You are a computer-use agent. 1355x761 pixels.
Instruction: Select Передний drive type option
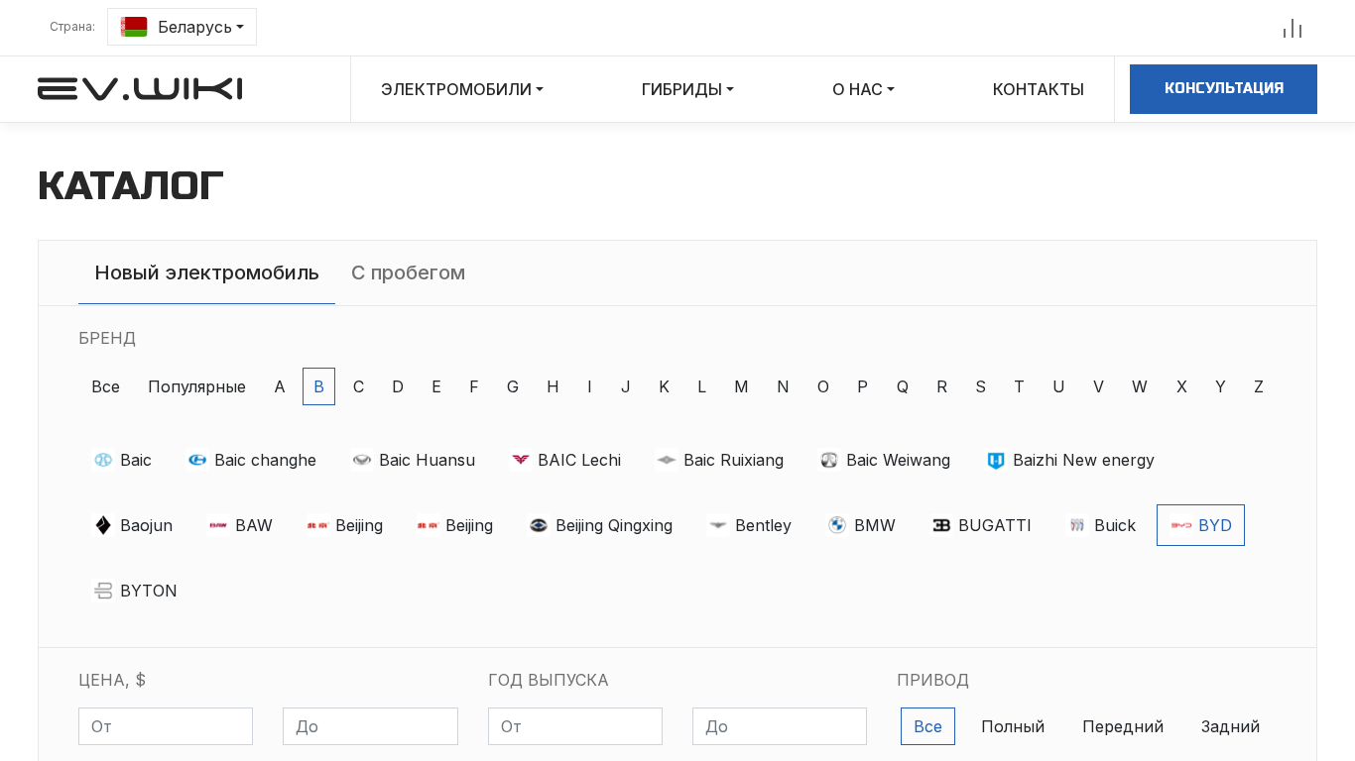(1123, 726)
